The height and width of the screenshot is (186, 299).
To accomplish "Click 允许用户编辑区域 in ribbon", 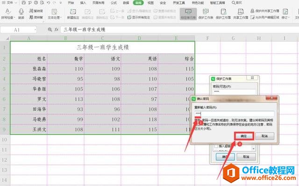I will 265,17.
